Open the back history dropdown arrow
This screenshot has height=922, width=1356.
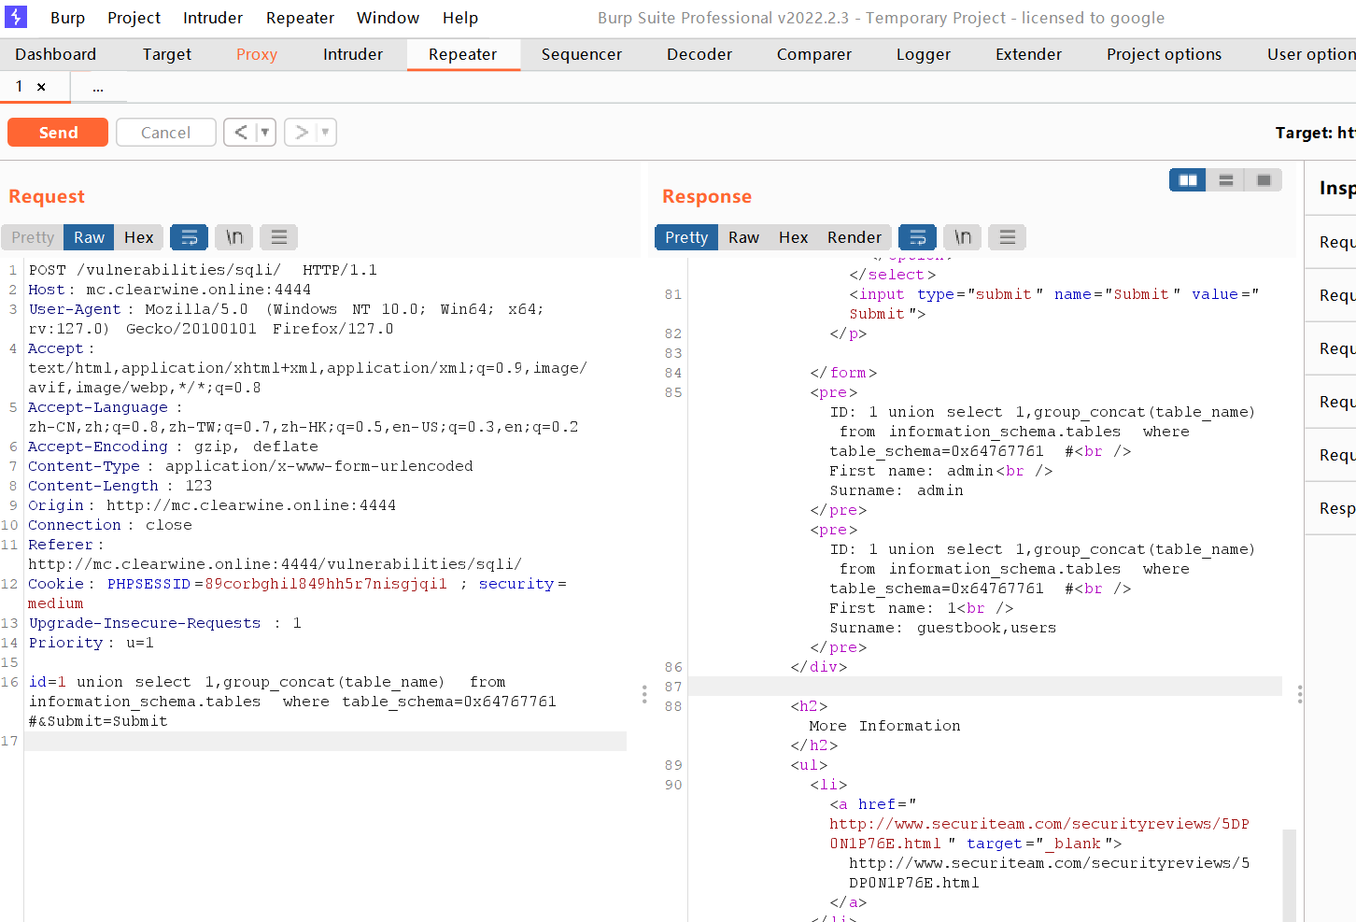coord(265,133)
